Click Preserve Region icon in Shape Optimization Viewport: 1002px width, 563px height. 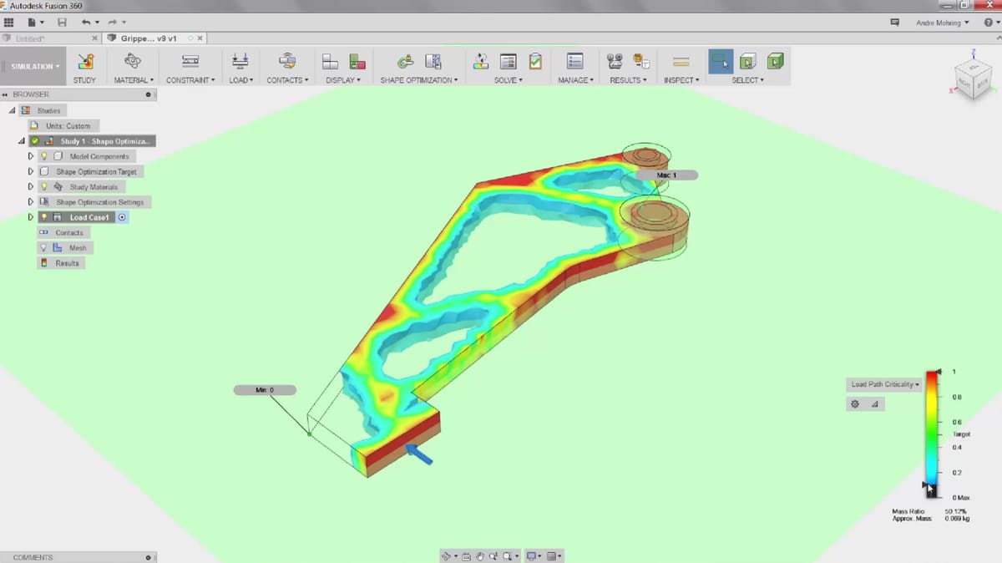coord(405,61)
